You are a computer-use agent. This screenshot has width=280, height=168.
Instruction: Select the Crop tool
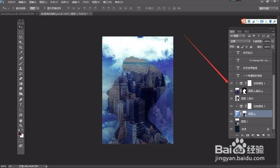pyautogui.click(x=21, y=47)
